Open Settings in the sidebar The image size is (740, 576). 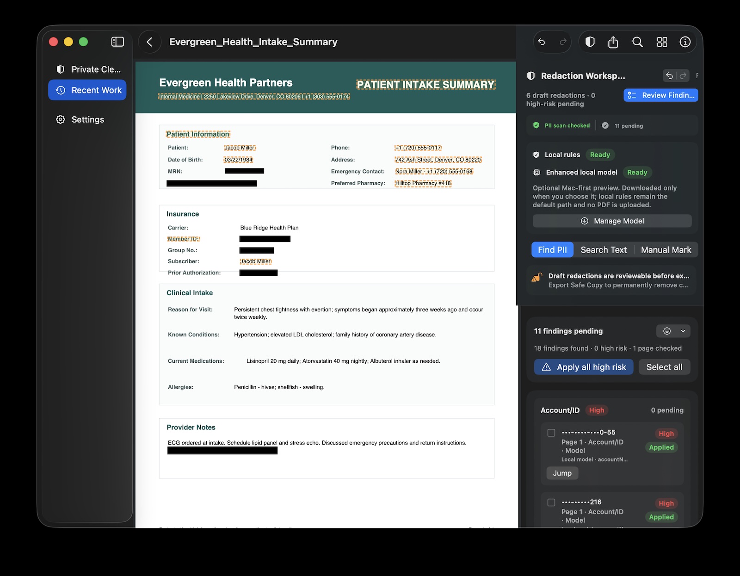[x=87, y=119]
